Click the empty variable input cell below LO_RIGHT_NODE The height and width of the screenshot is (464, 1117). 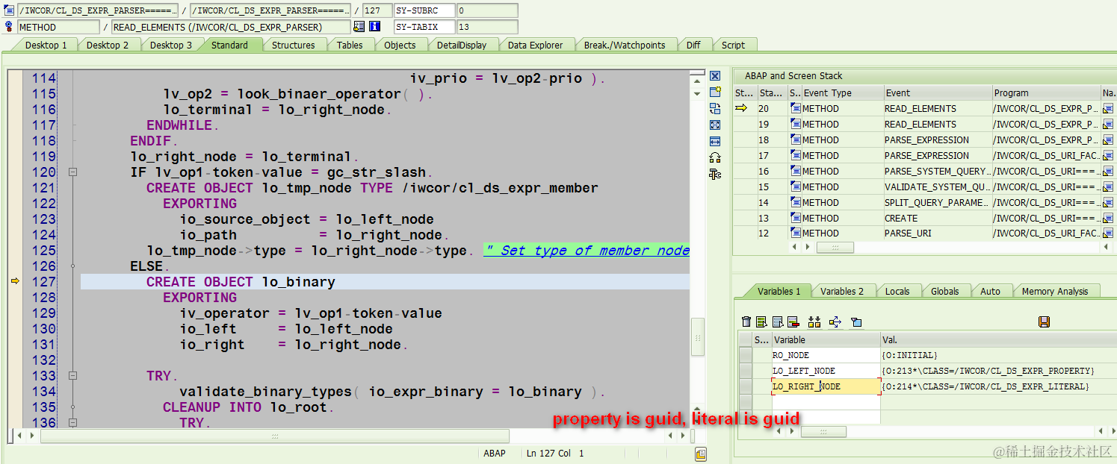pos(826,402)
